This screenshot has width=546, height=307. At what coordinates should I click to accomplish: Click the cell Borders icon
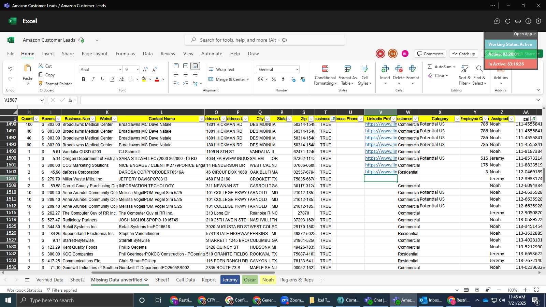[x=131, y=79]
